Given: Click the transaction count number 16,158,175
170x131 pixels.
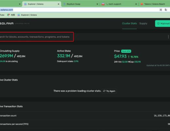Looking at the screenshot, I should point(162,116).
